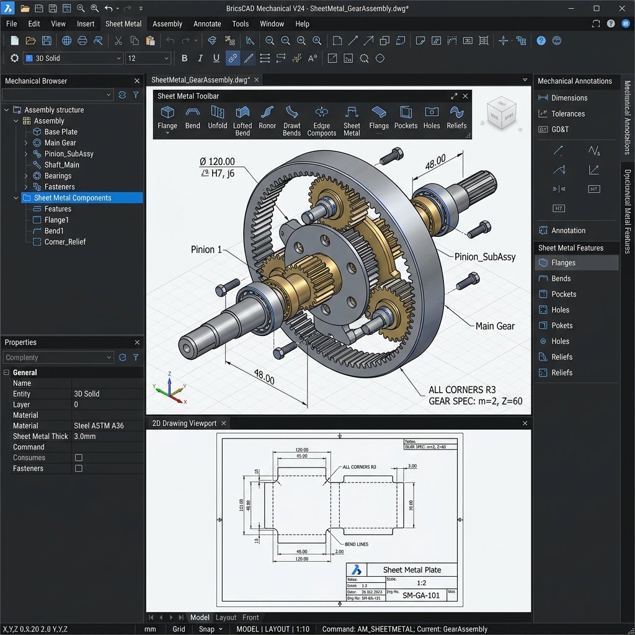
Task: Click the Sheet Metal tool icon
Action: point(352,121)
